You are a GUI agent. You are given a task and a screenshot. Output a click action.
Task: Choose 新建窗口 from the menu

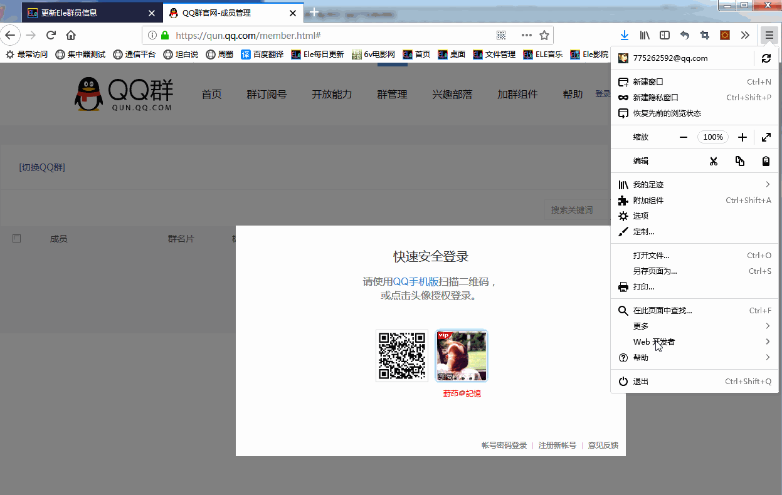[694, 82]
